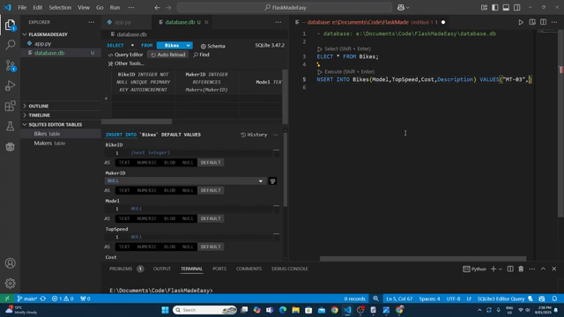Open the File menu
The height and width of the screenshot is (317, 564).
click(x=22, y=8)
